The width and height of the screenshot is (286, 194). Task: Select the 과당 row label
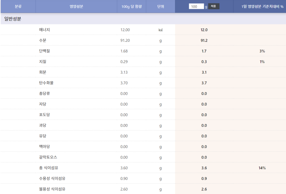click(43, 125)
